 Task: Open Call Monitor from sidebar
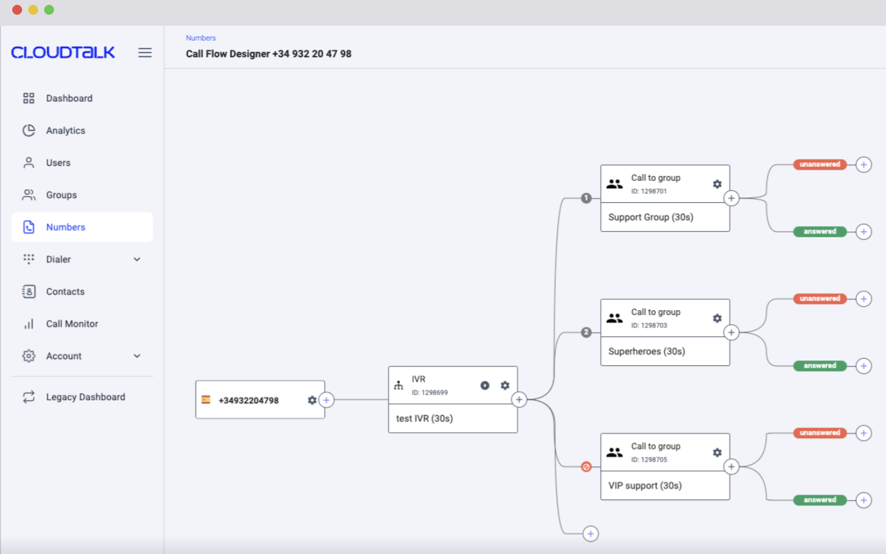[72, 324]
